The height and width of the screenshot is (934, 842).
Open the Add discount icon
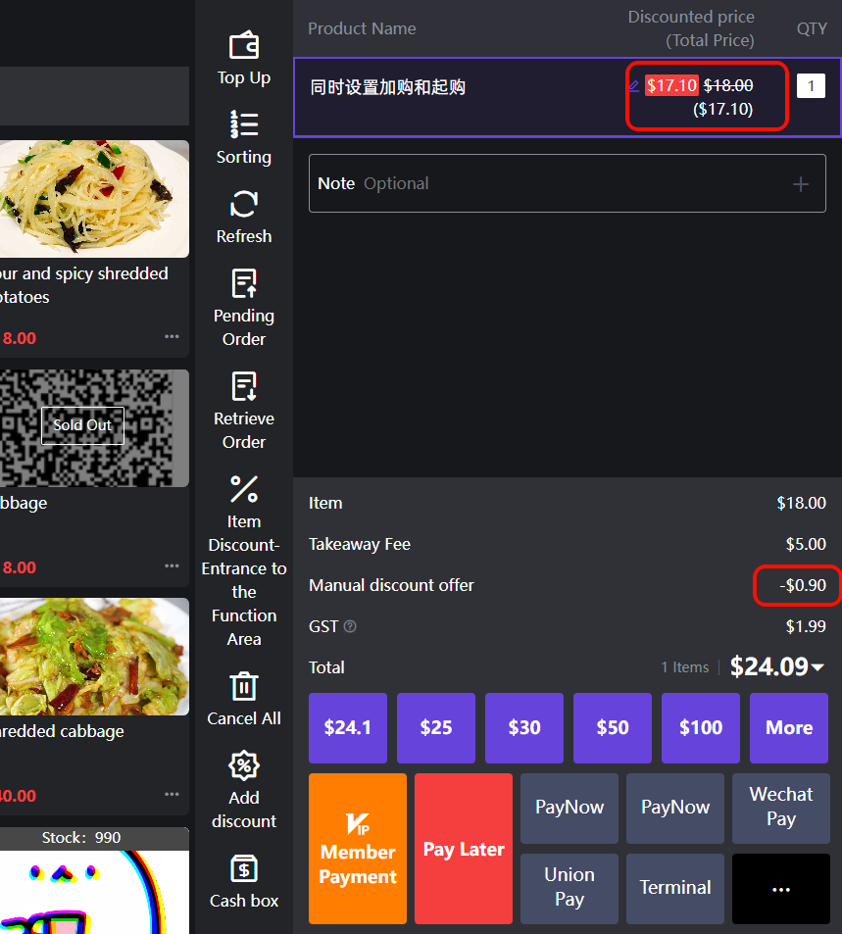(244, 765)
